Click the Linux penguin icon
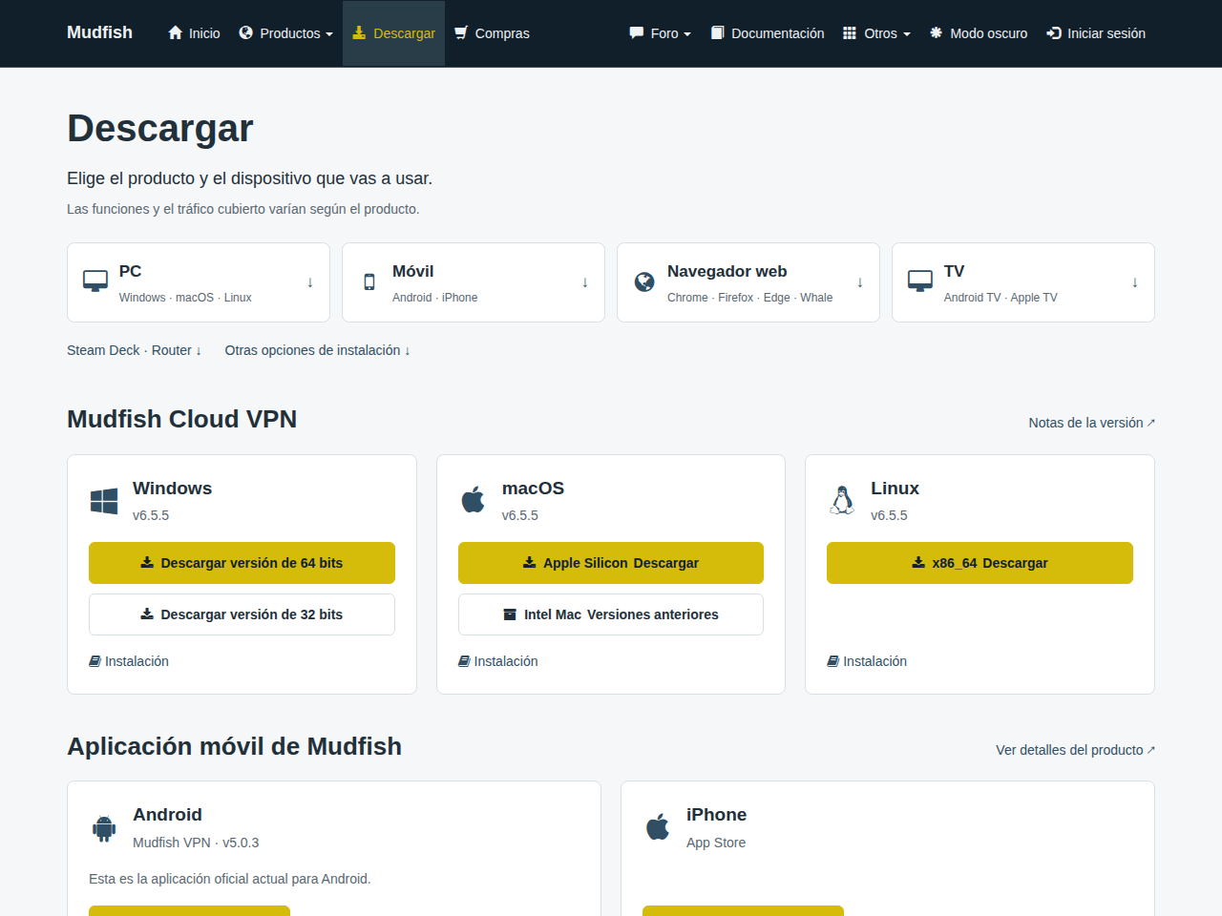The height and width of the screenshot is (916, 1222). pos(842,500)
